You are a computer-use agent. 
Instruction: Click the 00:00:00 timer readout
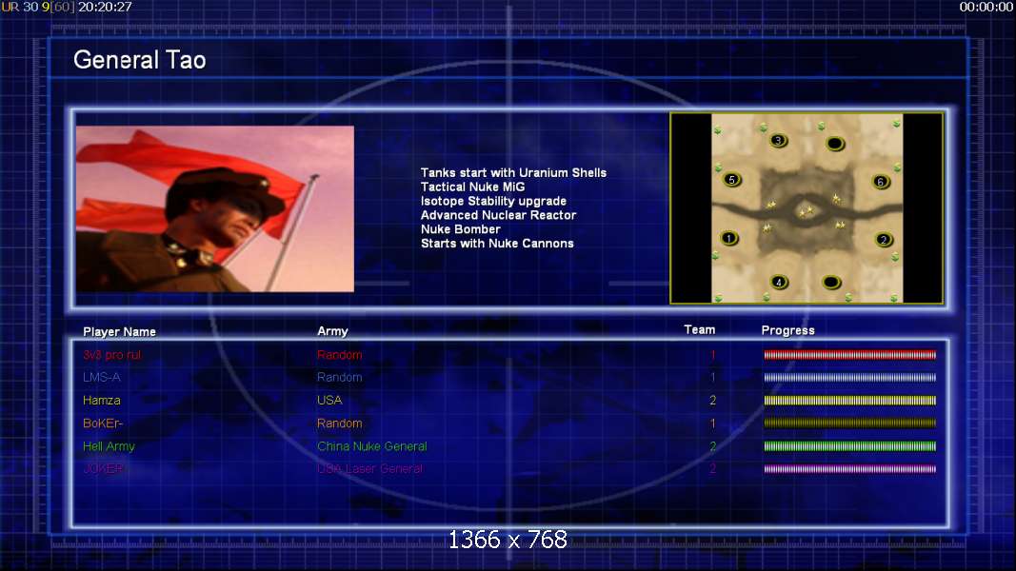click(986, 7)
